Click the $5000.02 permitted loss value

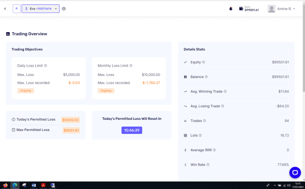coord(71,120)
